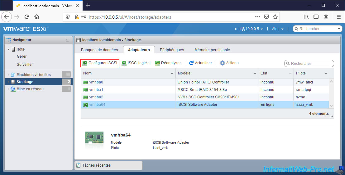Open the Nom column dropdown arrow
Image resolution: width=345 pixels, height=175 pixels.
pos(172,74)
